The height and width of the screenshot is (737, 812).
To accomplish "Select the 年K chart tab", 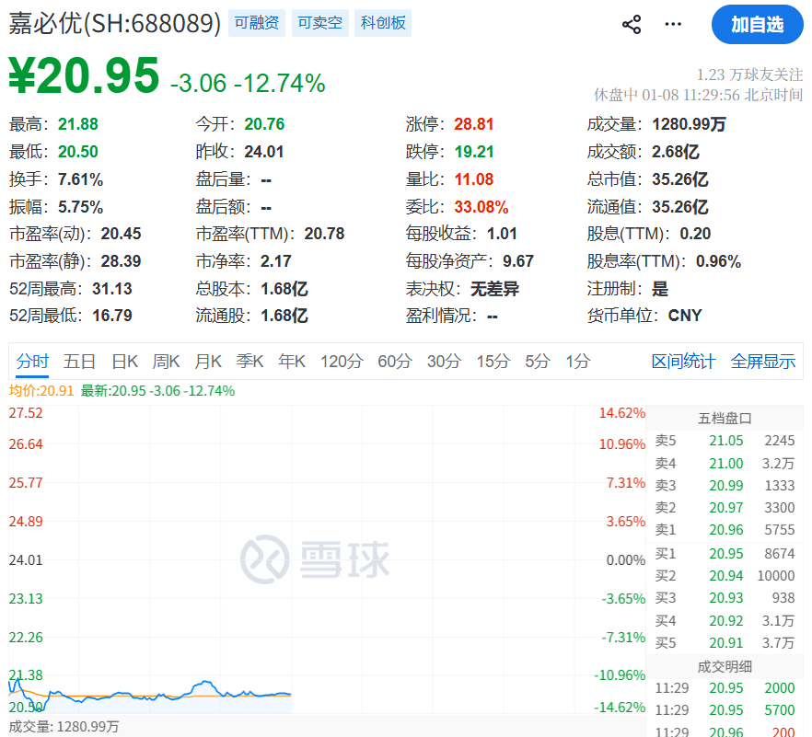I will tap(292, 362).
